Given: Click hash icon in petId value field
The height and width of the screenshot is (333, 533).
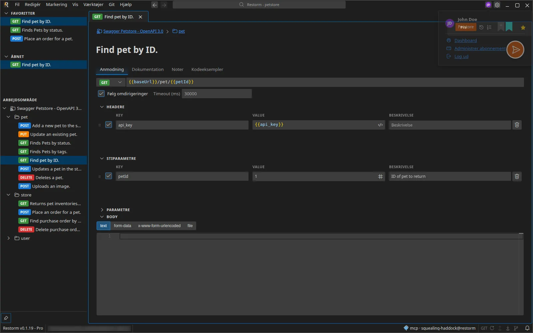Looking at the screenshot, I should (380, 176).
